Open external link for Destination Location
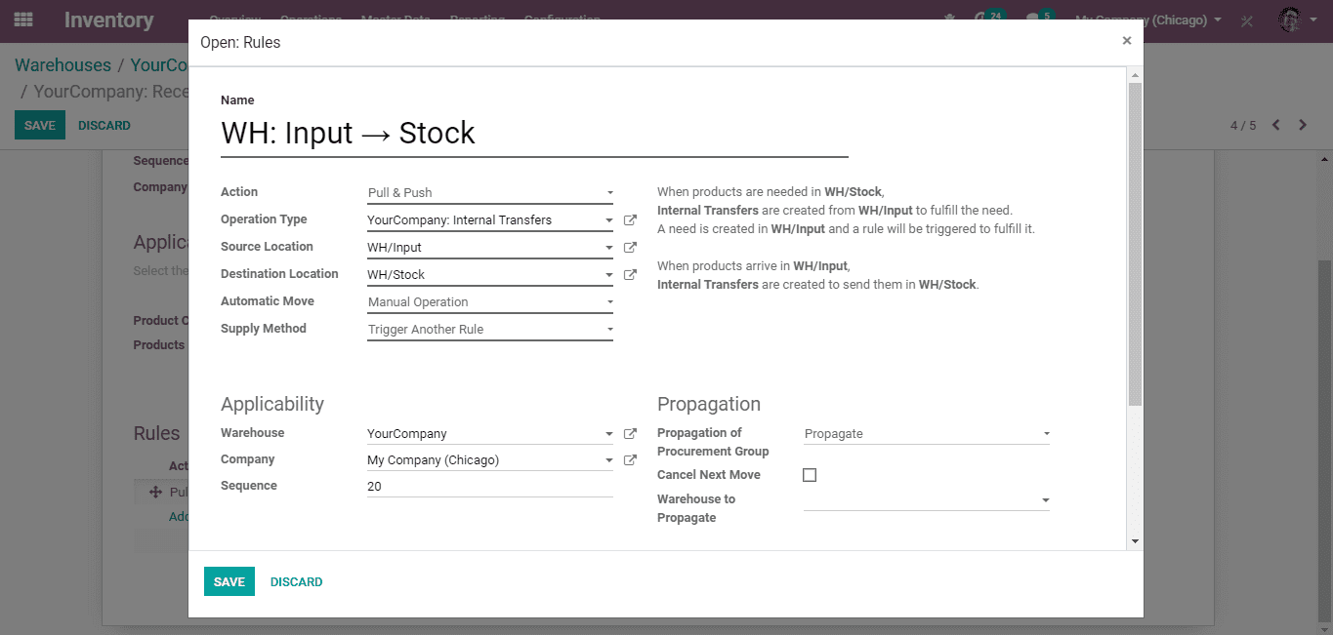 (x=630, y=275)
